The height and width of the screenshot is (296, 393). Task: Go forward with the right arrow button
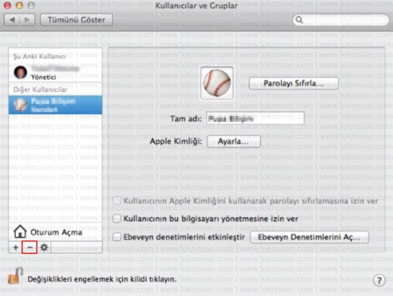(x=27, y=20)
